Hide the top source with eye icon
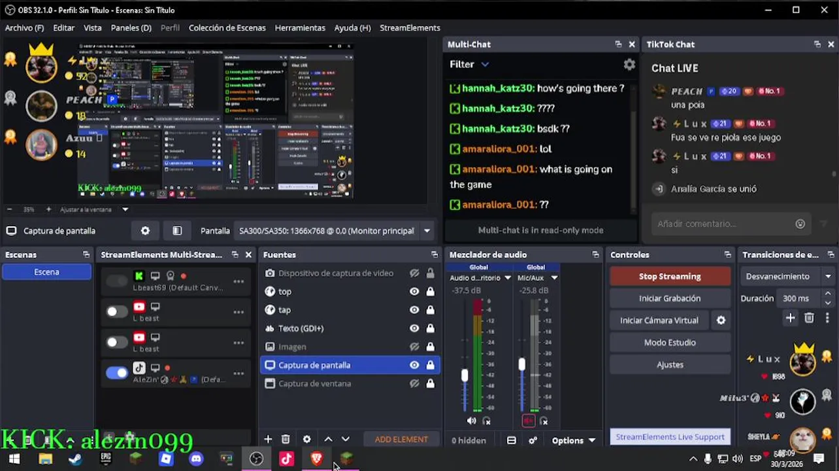The height and width of the screenshot is (471, 839). click(414, 292)
